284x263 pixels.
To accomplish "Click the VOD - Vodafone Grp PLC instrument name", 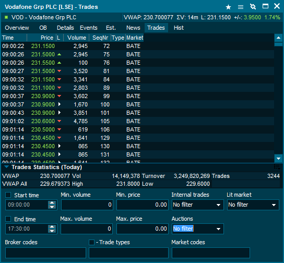I will (44, 17).
